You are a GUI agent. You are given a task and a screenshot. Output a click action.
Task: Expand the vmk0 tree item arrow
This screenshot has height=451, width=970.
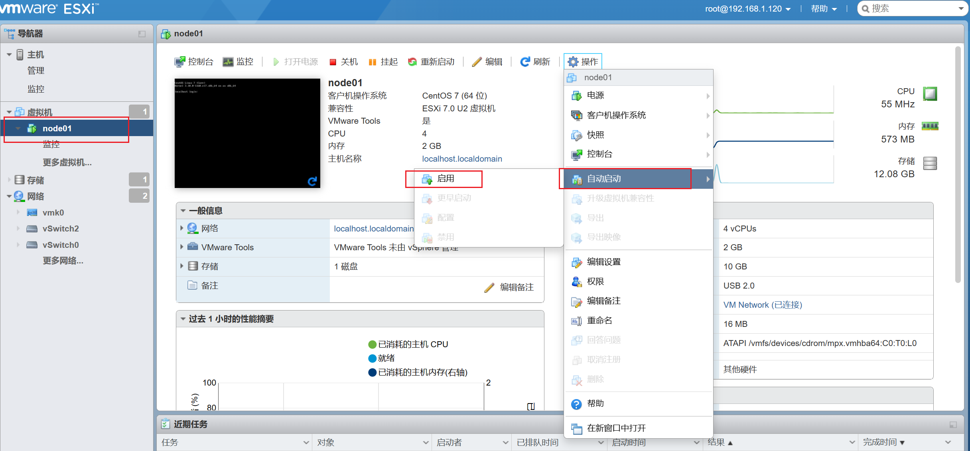pyautogui.click(x=18, y=212)
